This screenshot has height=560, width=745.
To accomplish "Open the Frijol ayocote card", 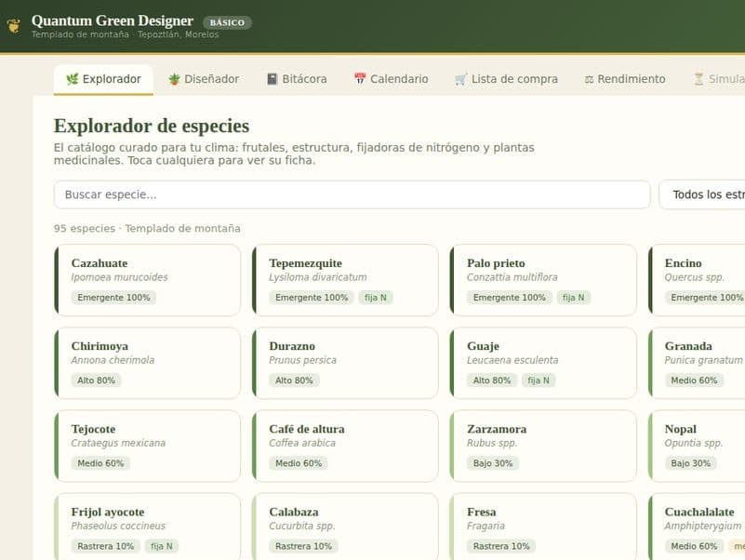I will (x=147, y=527).
